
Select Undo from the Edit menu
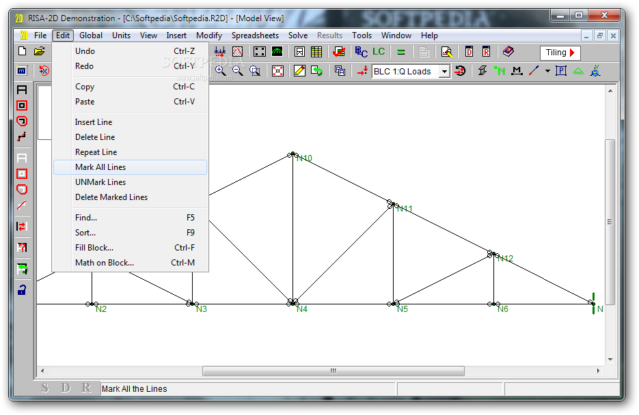click(x=130, y=51)
